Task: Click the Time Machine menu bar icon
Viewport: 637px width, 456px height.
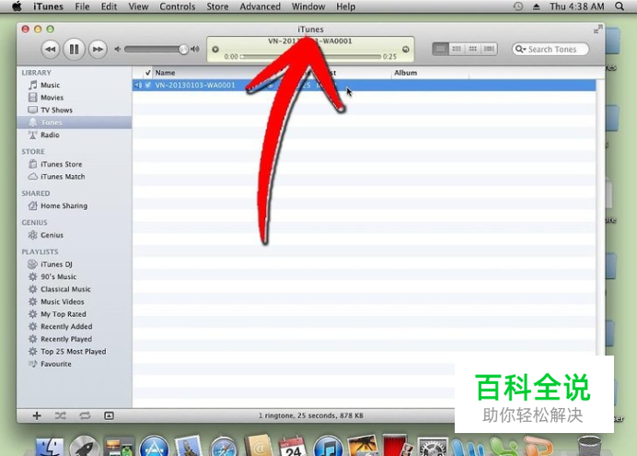Action: (x=518, y=6)
